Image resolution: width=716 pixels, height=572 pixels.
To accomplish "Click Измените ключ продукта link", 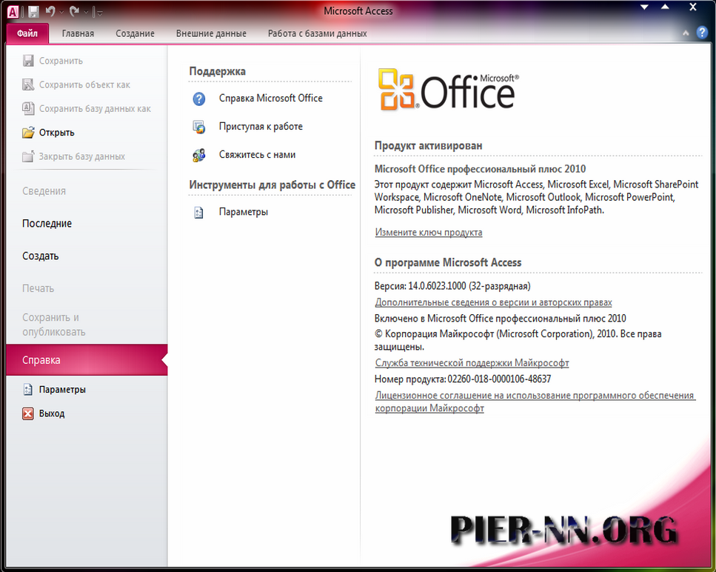I will pyautogui.click(x=428, y=232).
